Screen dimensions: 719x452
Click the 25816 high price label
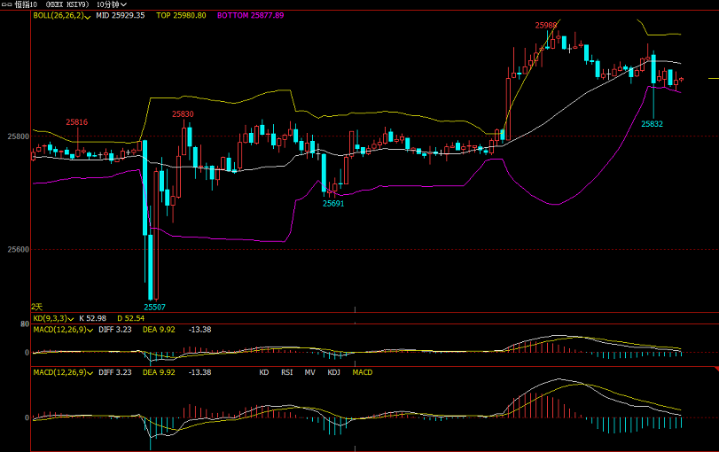[76, 122]
